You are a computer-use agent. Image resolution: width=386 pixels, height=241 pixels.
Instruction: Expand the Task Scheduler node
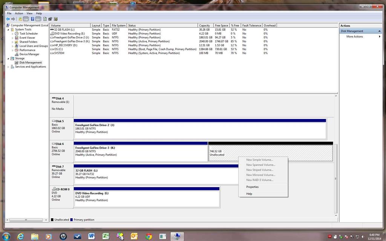click(12, 34)
